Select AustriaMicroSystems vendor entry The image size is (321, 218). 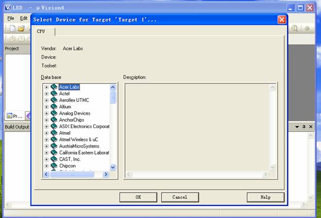pyautogui.click(x=79, y=146)
